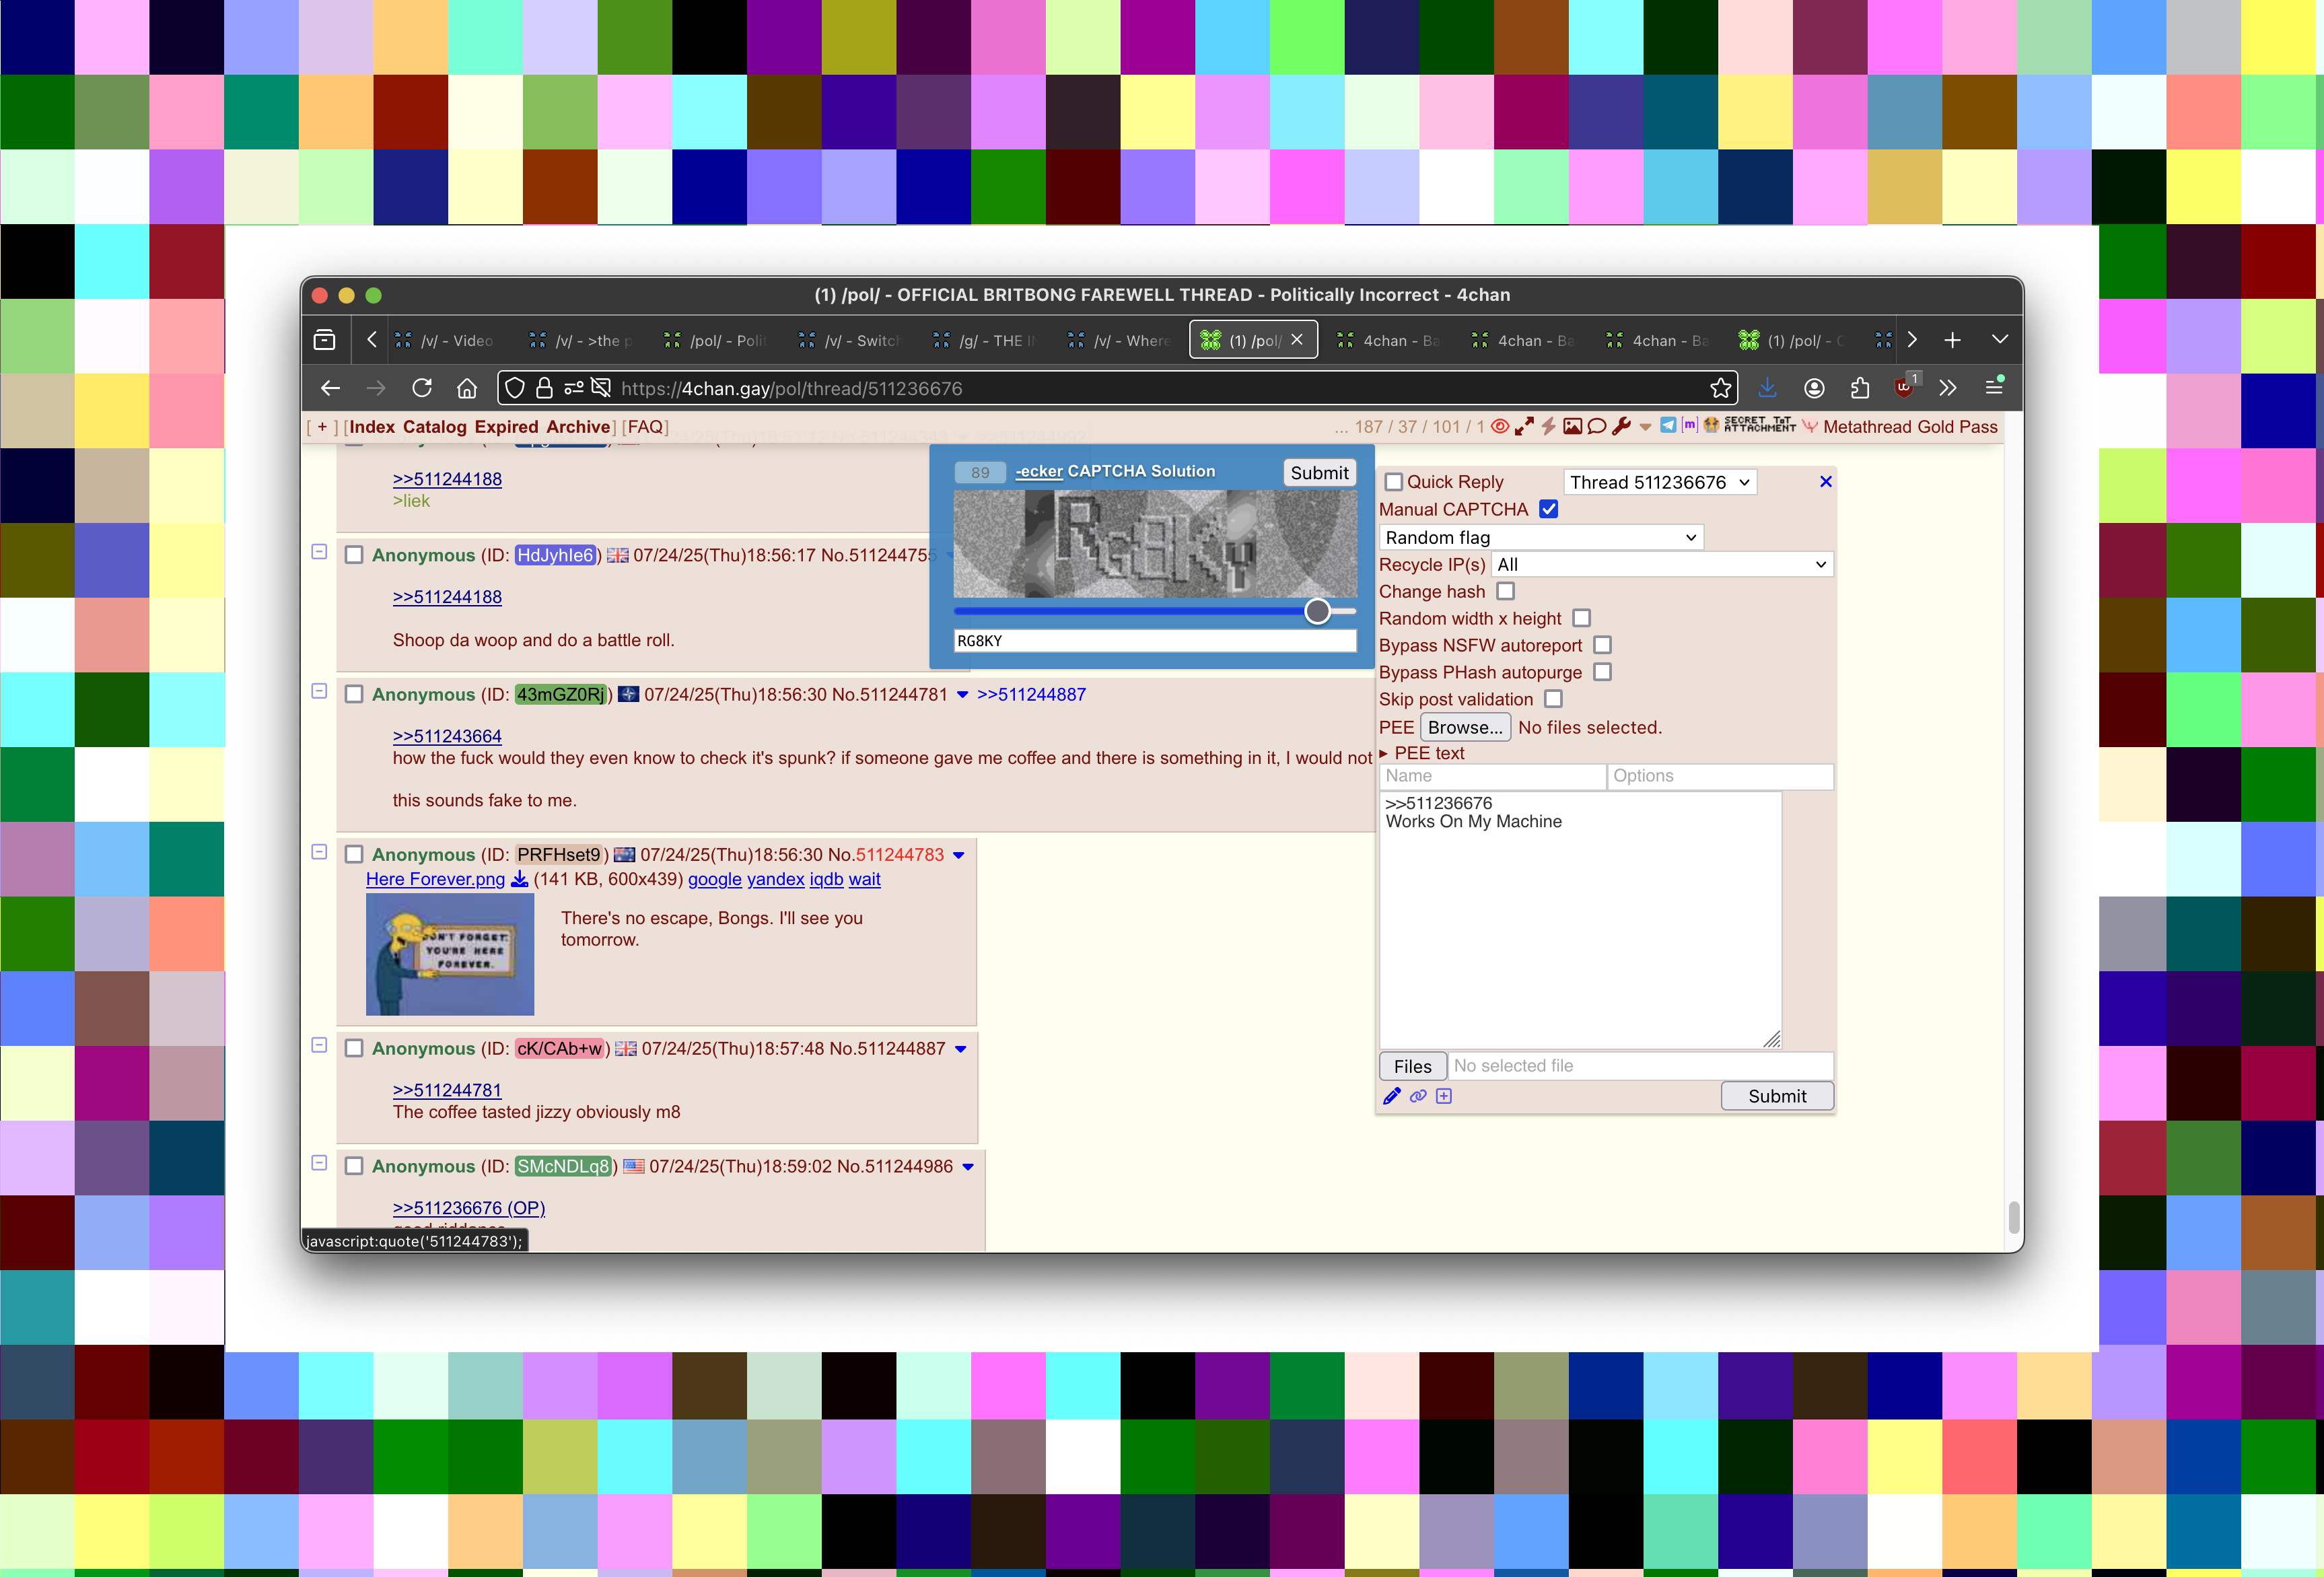Click the plus box icon in reply form
Screen dimensions: 2324x1577
coord(1444,1096)
